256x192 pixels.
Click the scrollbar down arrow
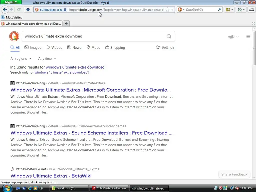pyautogui.click(x=254, y=177)
